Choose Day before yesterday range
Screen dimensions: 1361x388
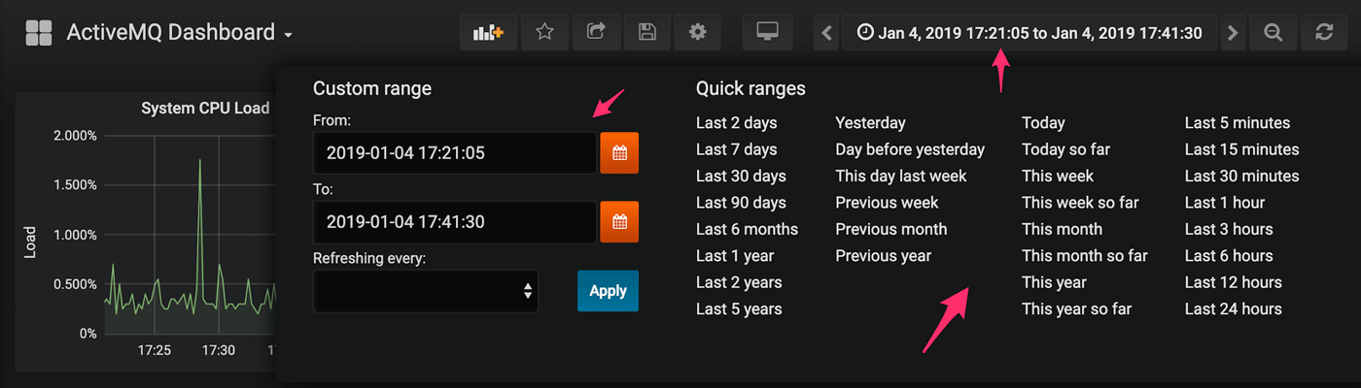tap(910, 149)
